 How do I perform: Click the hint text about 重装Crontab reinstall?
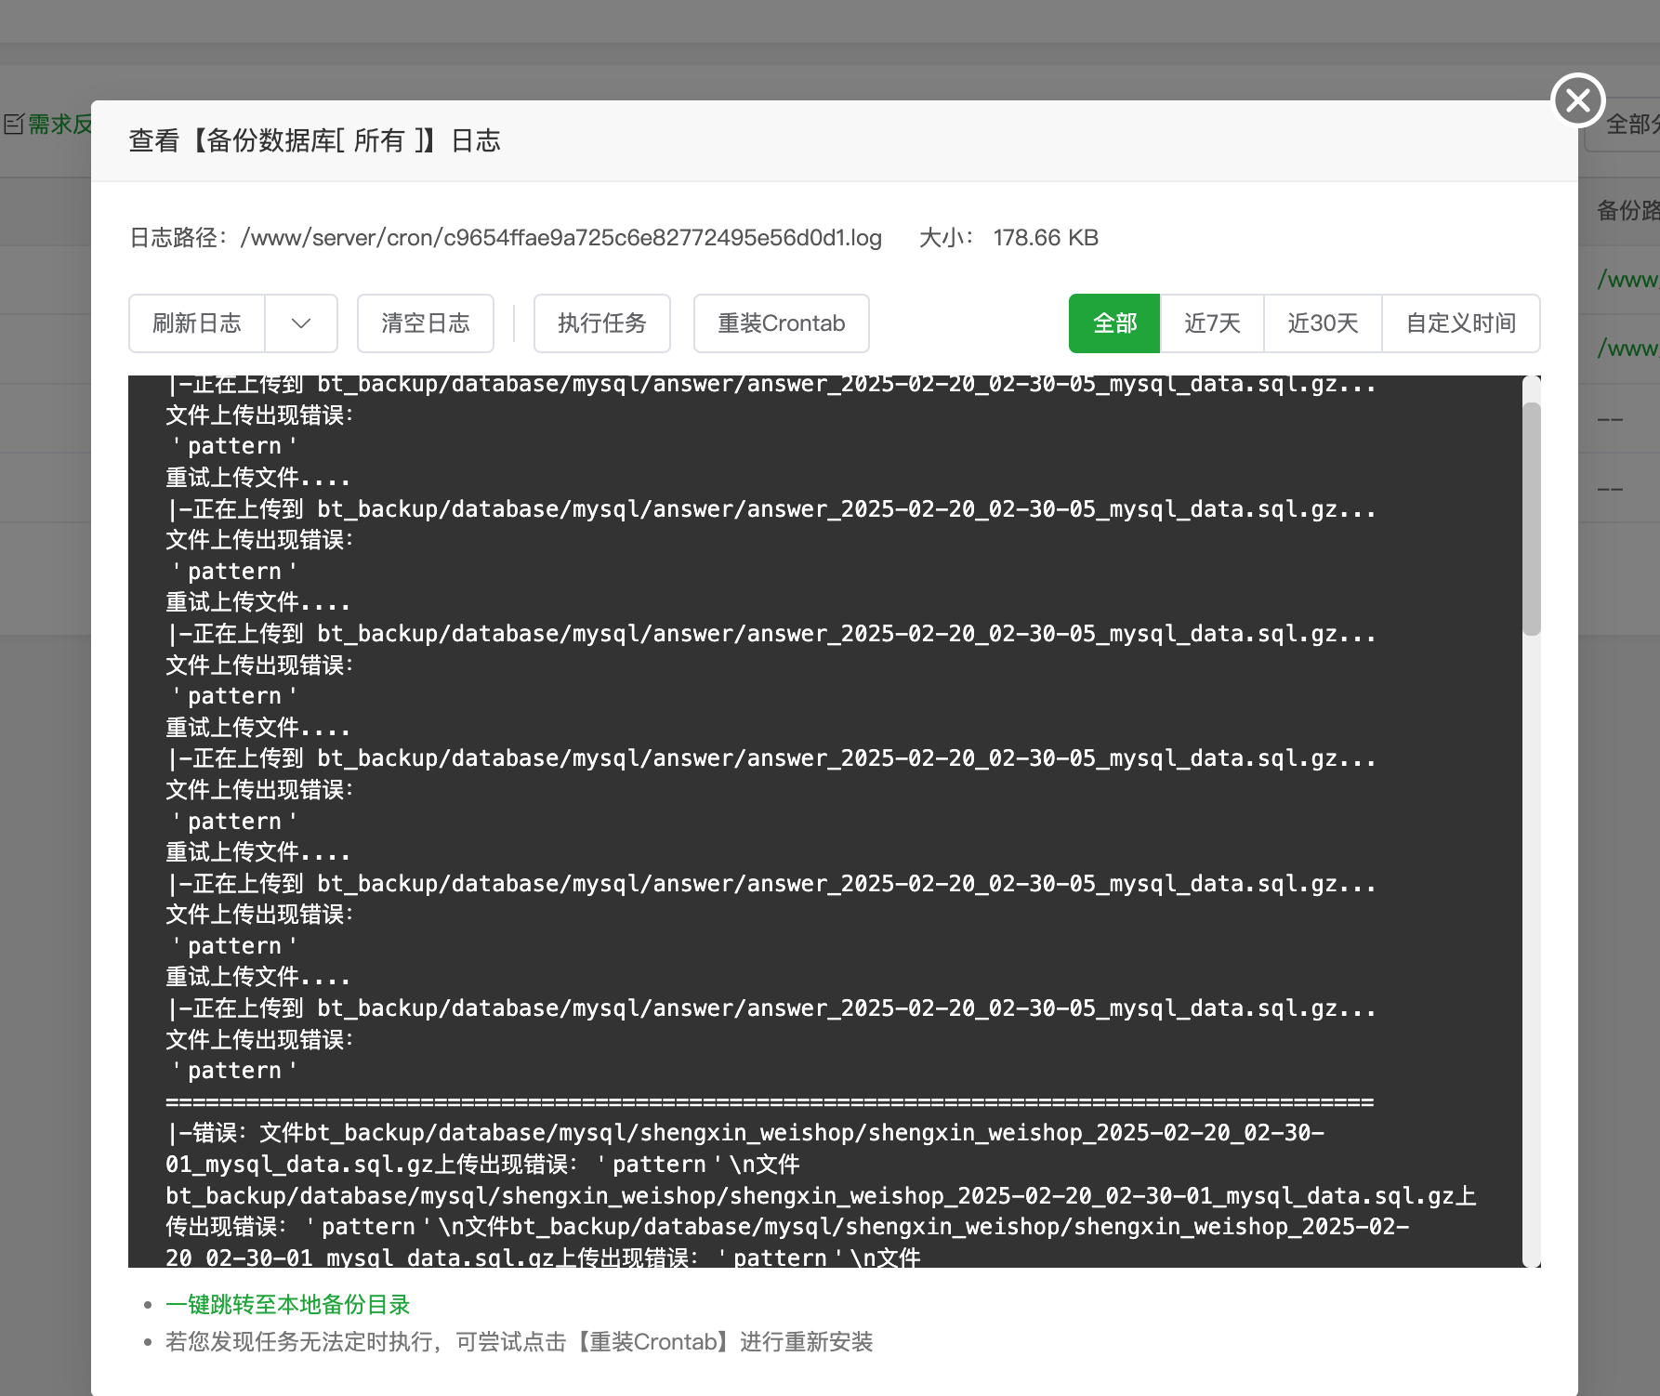coord(520,1342)
